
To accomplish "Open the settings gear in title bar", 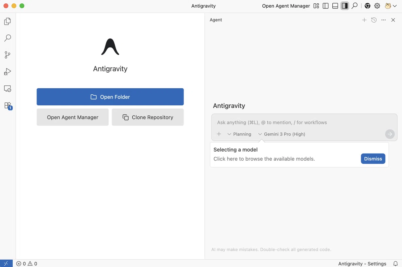I will (377, 6).
